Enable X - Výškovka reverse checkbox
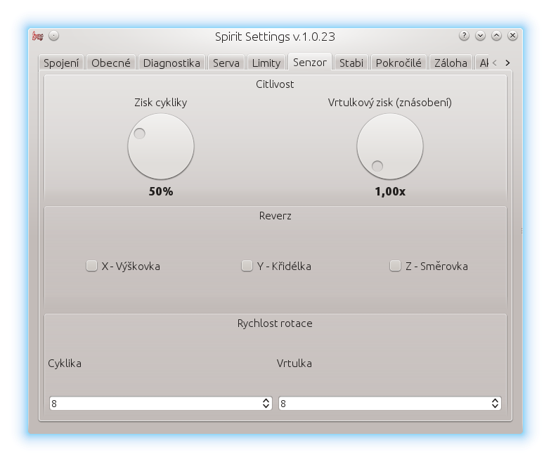551x462 pixels. [x=91, y=266]
